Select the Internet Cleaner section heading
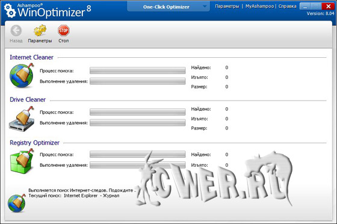 pos(31,57)
